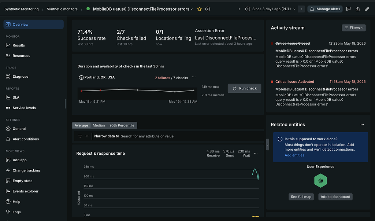Screen dimensions: 375x221
Task: Click the Critical Issue Closed event
Action: (x=293, y=43)
